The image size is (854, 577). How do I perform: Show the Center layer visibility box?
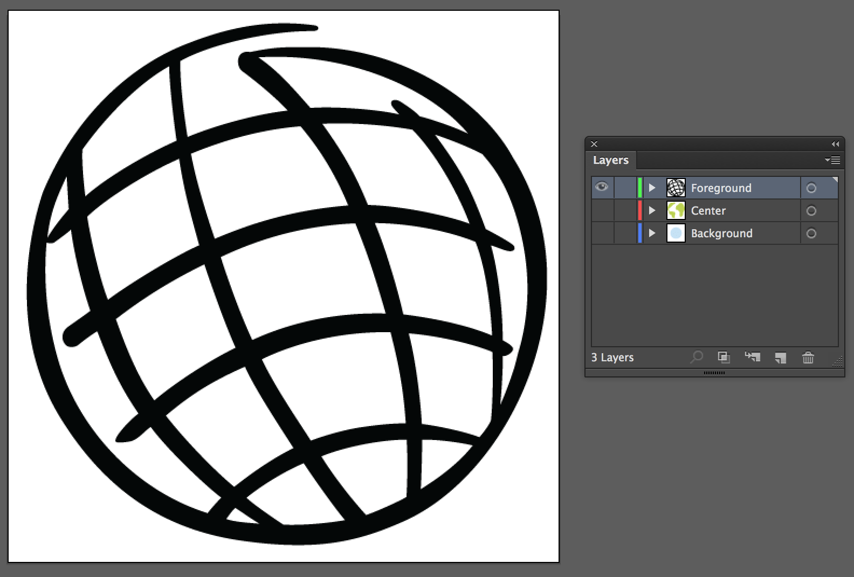[x=602, y=211]
